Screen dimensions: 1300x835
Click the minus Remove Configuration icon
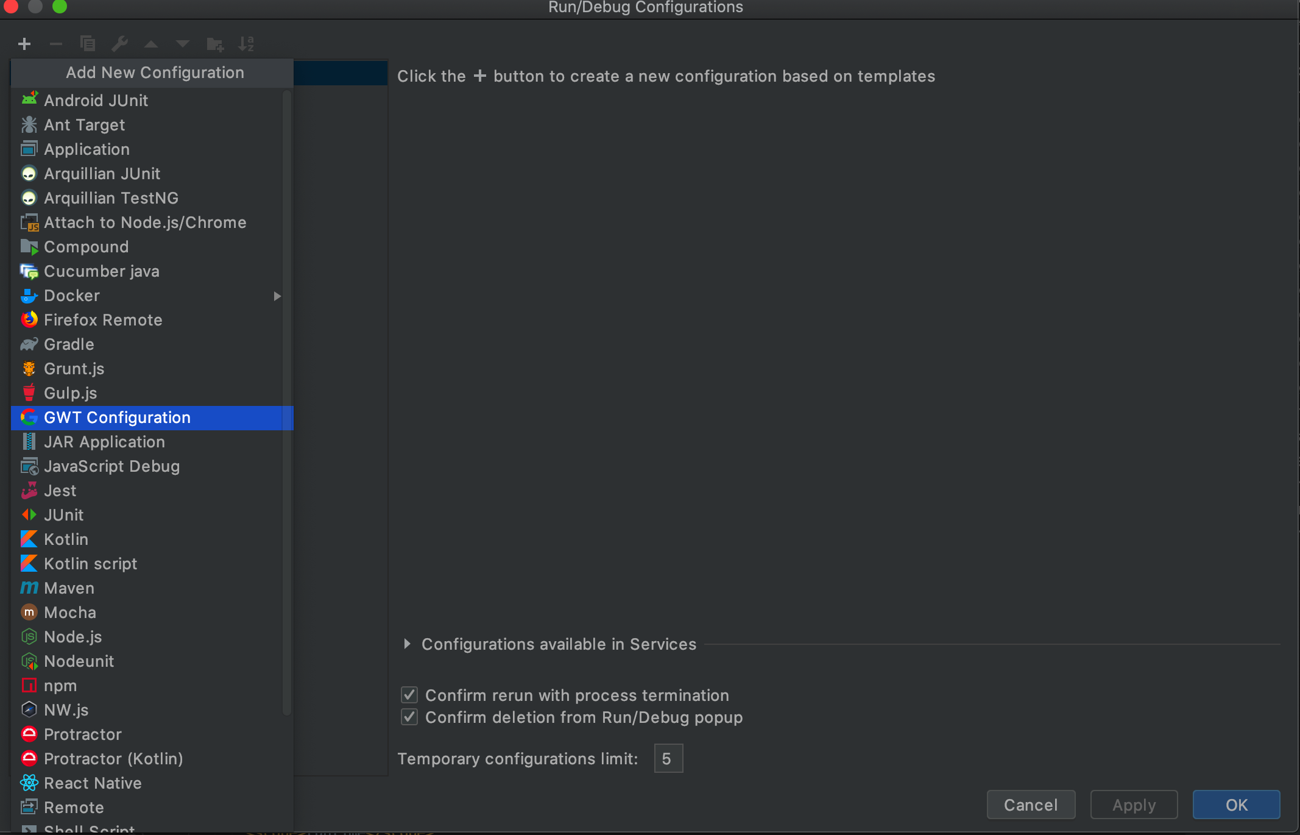coord(56,44)
